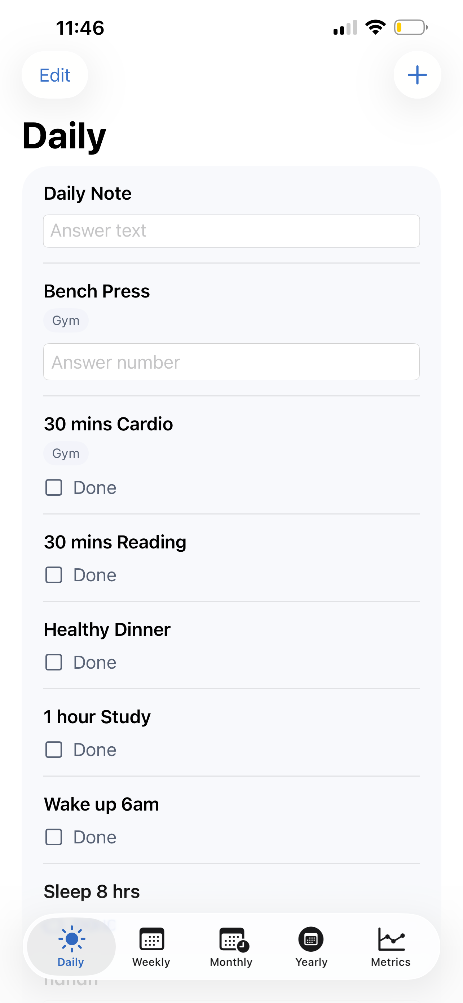The height and width of the screenshot is (1003, 463).
Task: Click the Edit button
Action: point(55,75)
